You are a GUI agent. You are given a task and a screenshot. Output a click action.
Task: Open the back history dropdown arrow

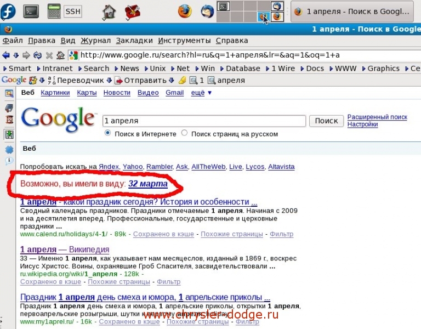[x=16, y=55]
